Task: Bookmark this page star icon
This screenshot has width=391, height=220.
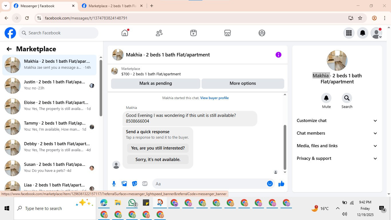Action: 360,18
